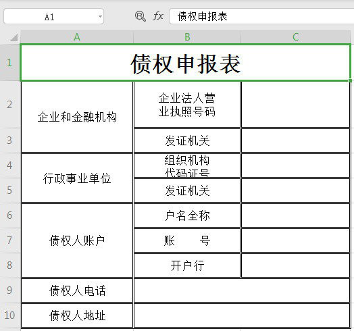354x331 pixels.
Task: Select the cell 账 号
Action: pos(187,240)
